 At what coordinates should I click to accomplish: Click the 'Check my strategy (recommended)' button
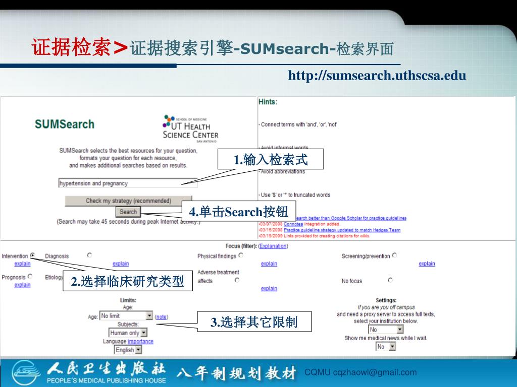tap(128, 201)
